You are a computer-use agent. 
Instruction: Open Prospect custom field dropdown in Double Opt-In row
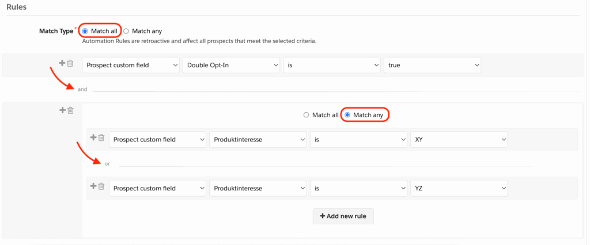point(131,65)
